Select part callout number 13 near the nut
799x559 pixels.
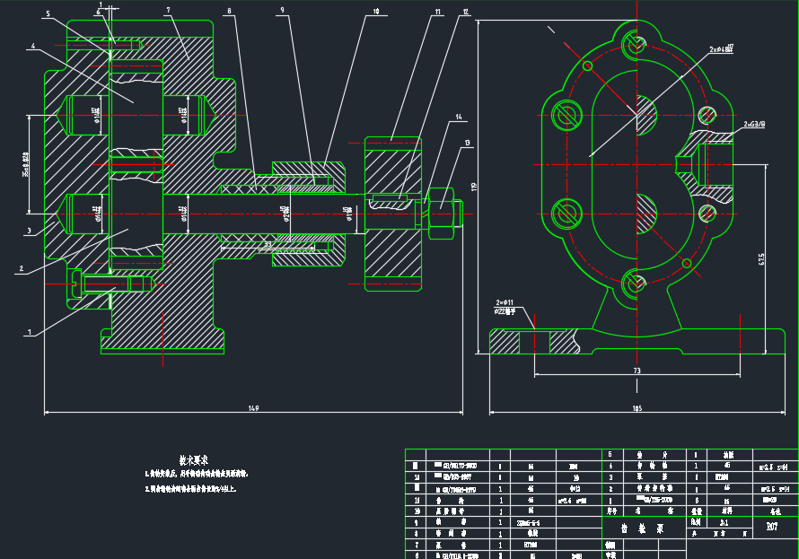(467, 143)
